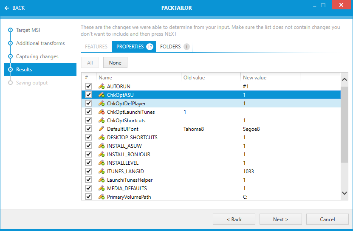Disable the MEDIA_DEFAULTS checkbox
The width and height of the screenshot is (353, 231).
click(88, 188)
